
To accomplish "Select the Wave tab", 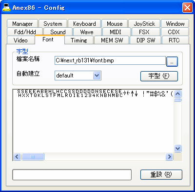I will pyautogui.click(x=87, y=32).
